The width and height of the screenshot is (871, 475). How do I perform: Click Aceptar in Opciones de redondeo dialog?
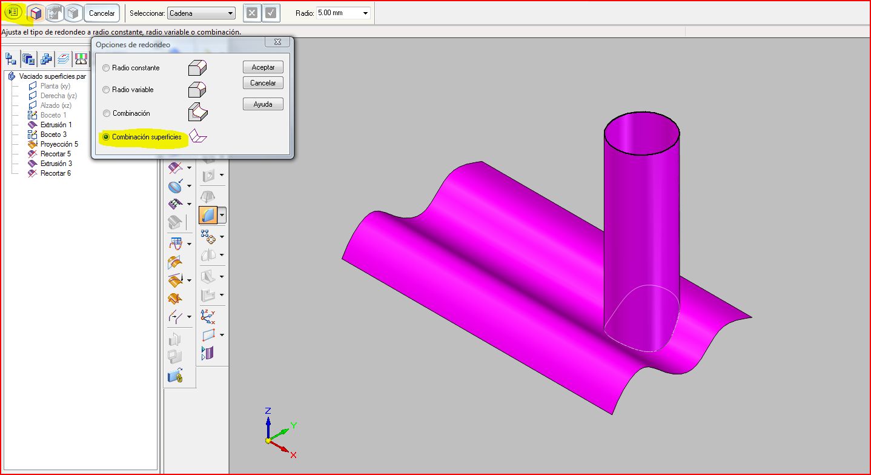(x=263, y=67)
